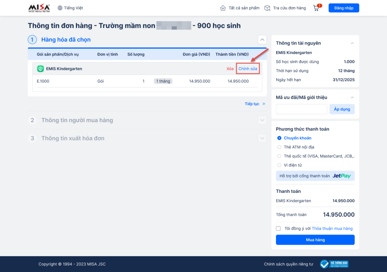Focus the promo code input field

tap(301, 109)
